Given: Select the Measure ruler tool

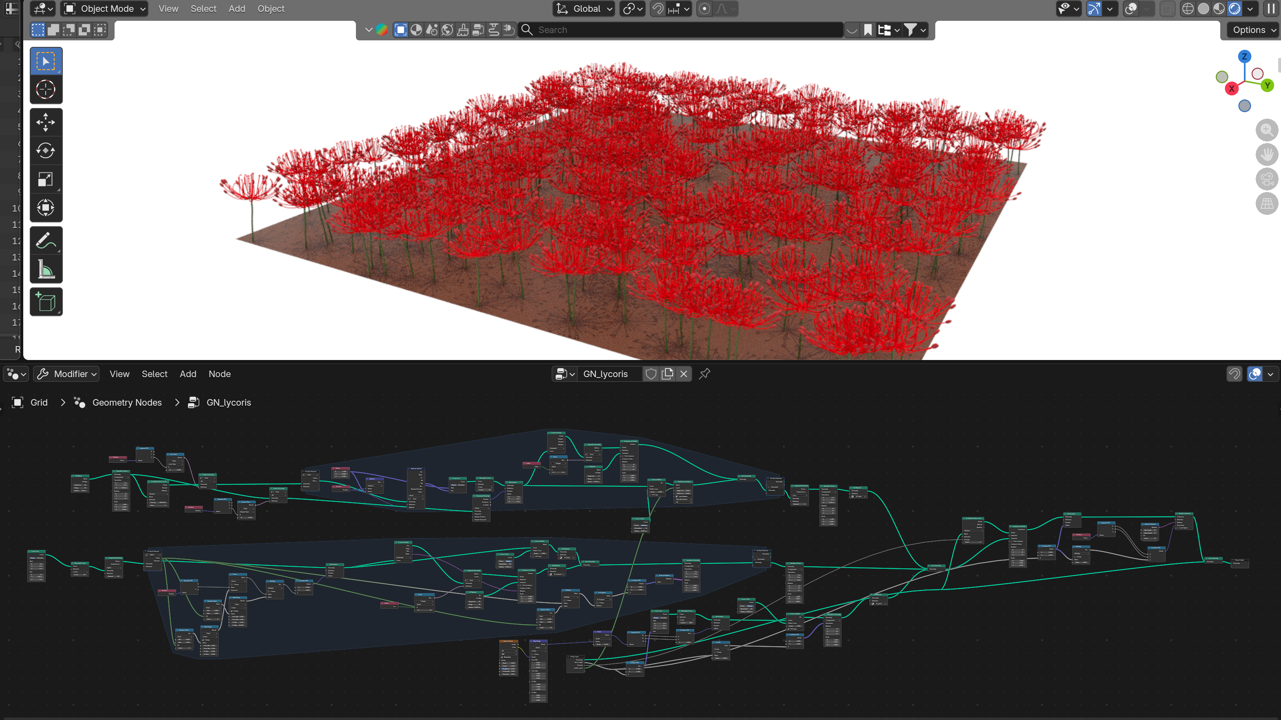Looking at the screenshot, I should (46, 269).
